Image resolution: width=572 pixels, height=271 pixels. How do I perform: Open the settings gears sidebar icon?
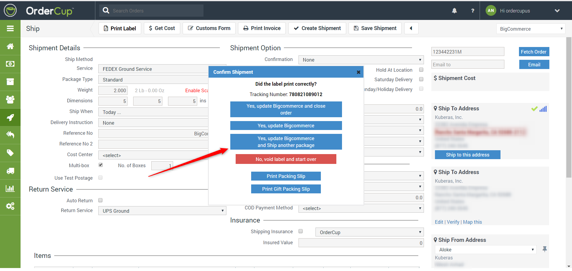(10, 206)
